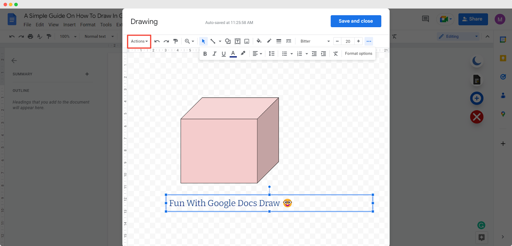This screenshot has height=246, width=512.
Task: Choose the shape tool in drawing toolbar
Action: pos(228,41)
